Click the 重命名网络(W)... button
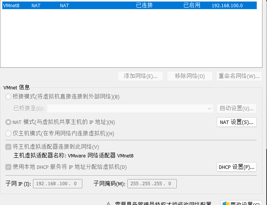Screen dimensions: 267x205 point(239,76)
